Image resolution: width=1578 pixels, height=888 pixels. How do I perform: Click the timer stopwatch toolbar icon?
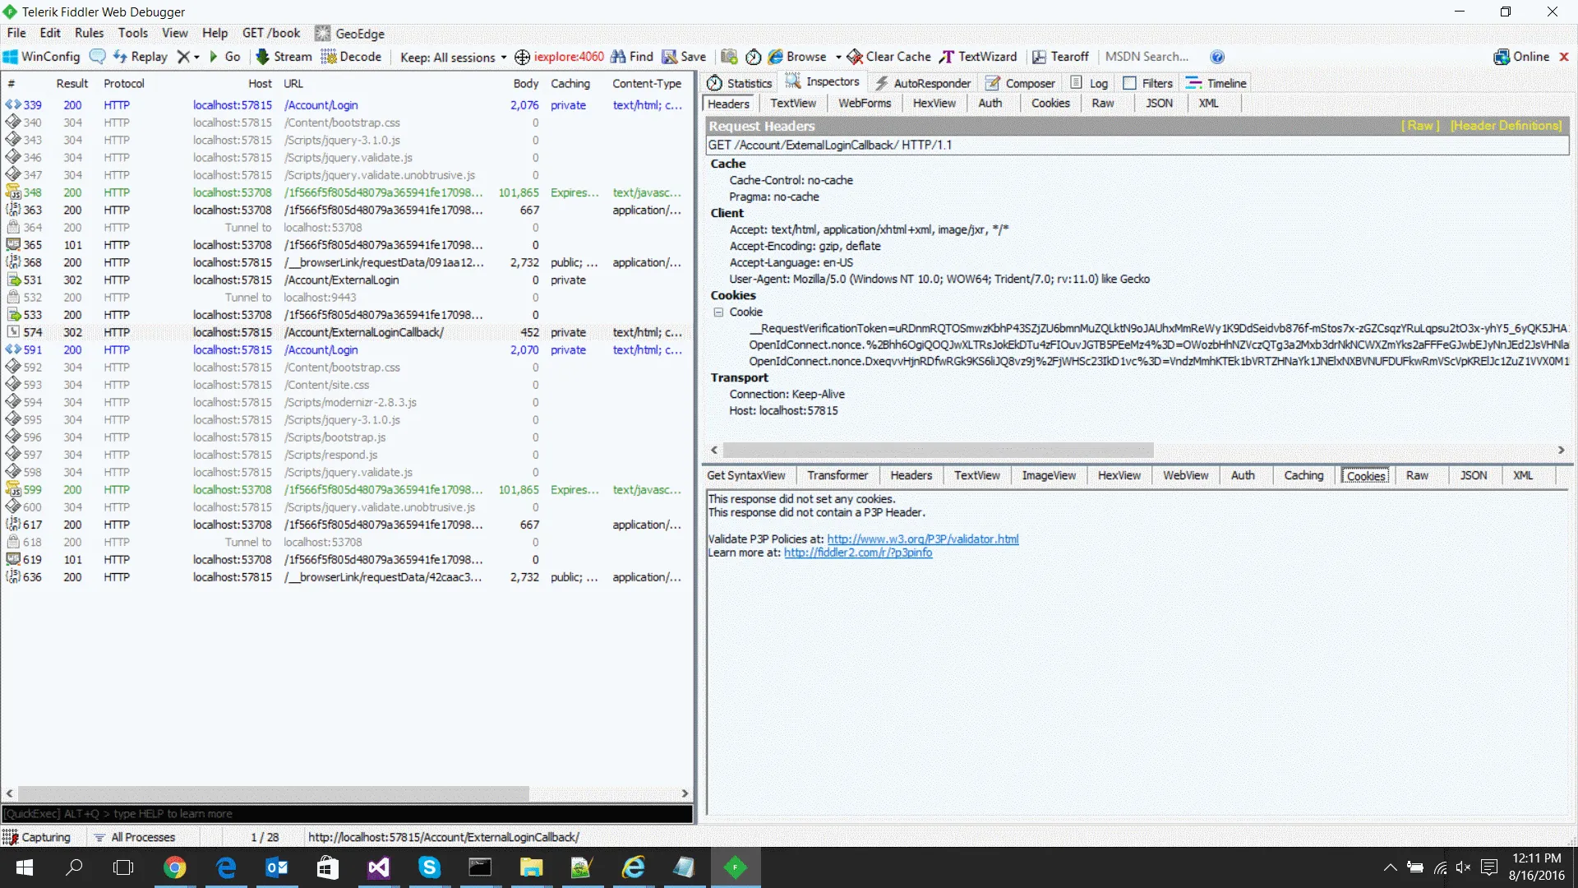click(x=753, y=57)
